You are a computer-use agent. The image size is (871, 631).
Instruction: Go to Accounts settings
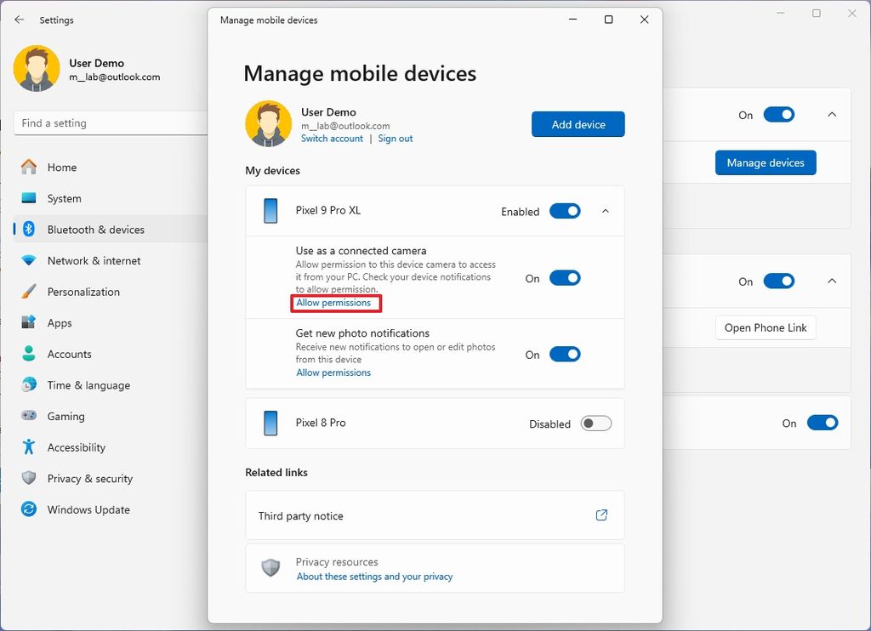coord(69,354)
